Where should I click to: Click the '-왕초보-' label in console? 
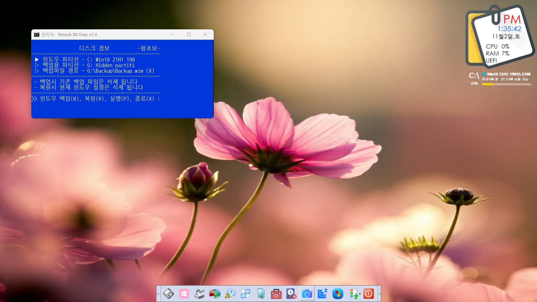(x=149, y=48)
